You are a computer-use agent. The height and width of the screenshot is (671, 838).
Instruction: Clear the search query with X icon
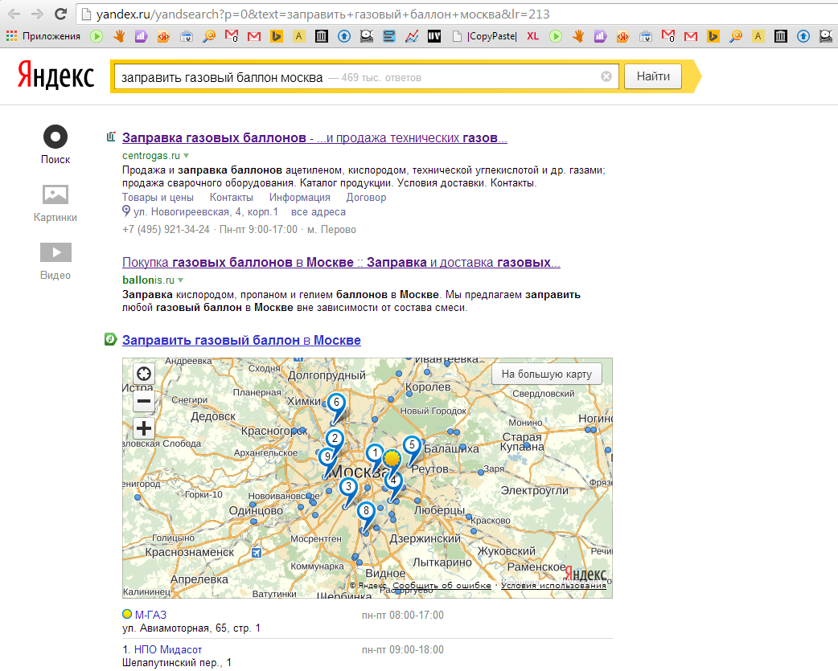coord(606,77)
